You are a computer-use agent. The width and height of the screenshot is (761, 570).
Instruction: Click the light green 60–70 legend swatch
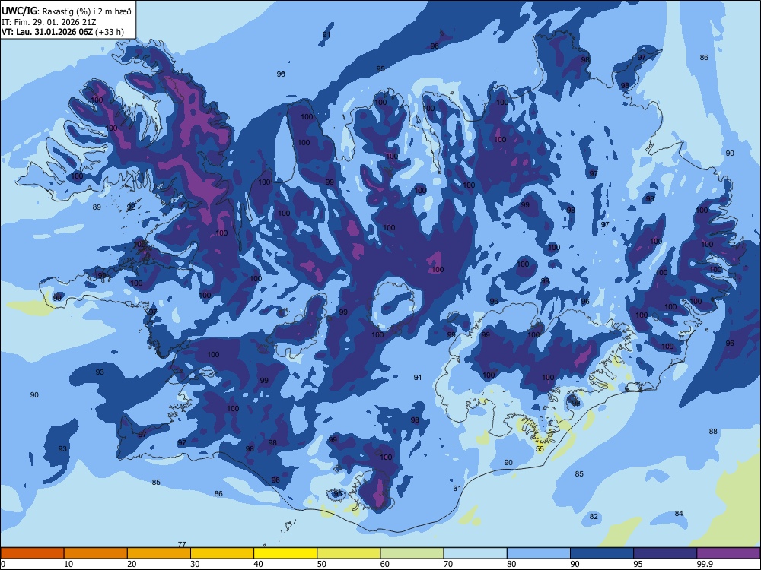pos(412,553)
